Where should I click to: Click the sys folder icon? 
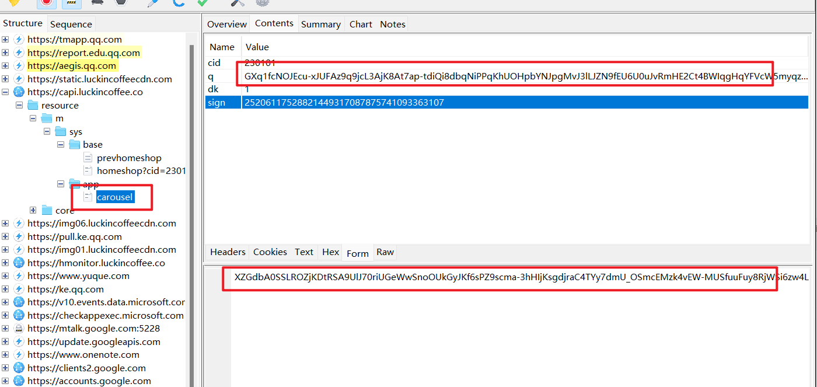click(61, 131)
